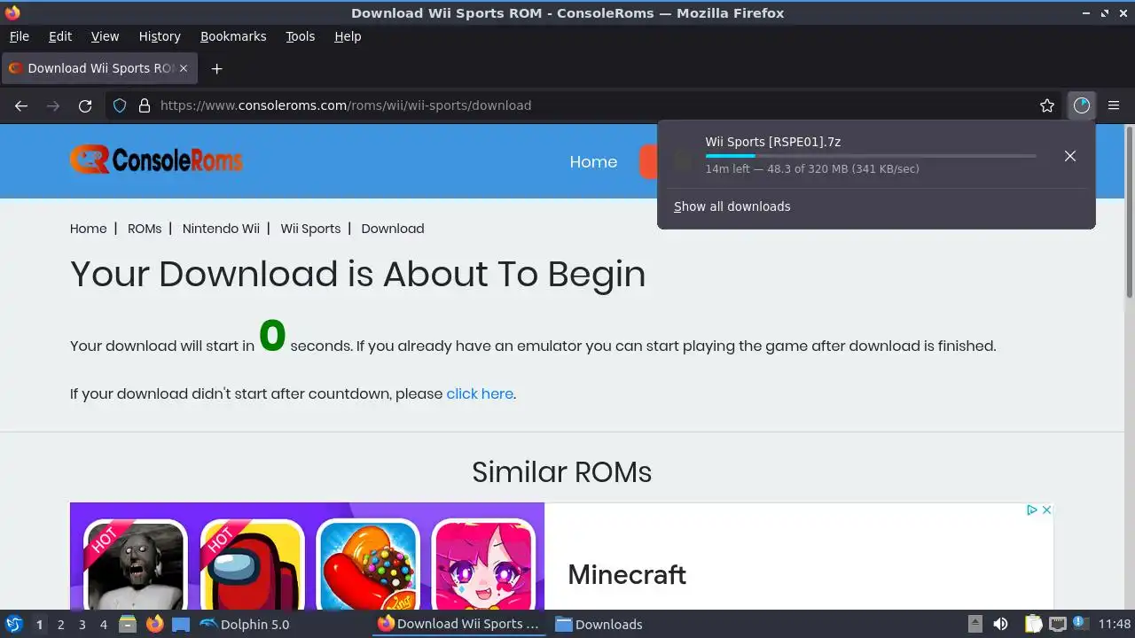Switch to the Downloads window in taskbar
Screen dimensions: 1135x638
click(599, 624)
